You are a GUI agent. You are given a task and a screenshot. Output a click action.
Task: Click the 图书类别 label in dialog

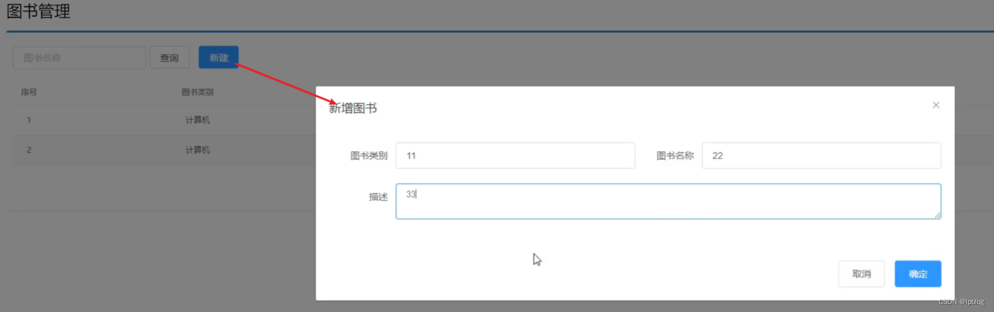point(369,156)
